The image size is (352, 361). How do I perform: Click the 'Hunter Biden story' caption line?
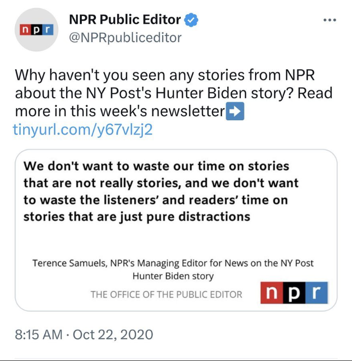[x=173, y=276]
